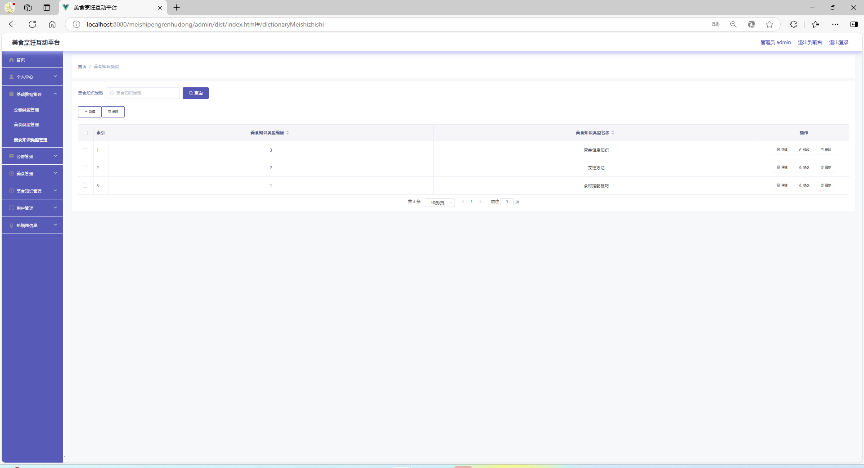
Task: Expand 轮播图信息 using its chevron
Action: coord(55,225)
